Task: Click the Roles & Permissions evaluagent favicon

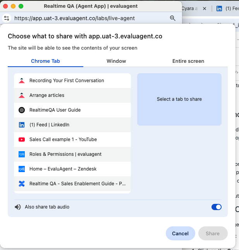Action: 22,154
